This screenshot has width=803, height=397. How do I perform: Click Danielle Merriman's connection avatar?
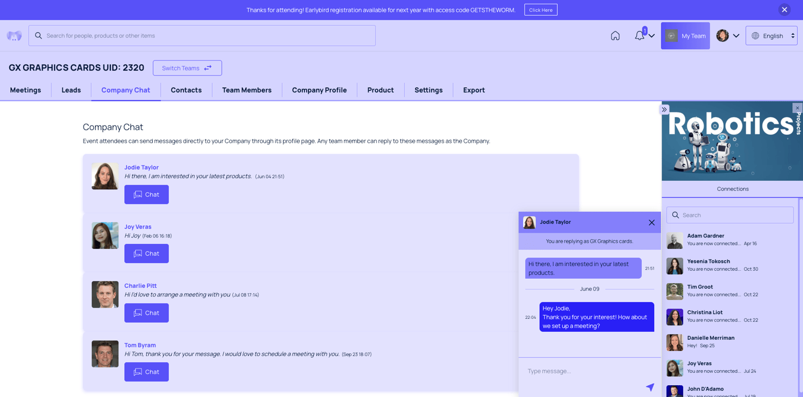[675, 342]
